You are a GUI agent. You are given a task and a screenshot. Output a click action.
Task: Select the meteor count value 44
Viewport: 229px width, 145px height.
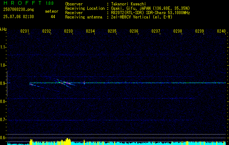click(x=53, y=17)
